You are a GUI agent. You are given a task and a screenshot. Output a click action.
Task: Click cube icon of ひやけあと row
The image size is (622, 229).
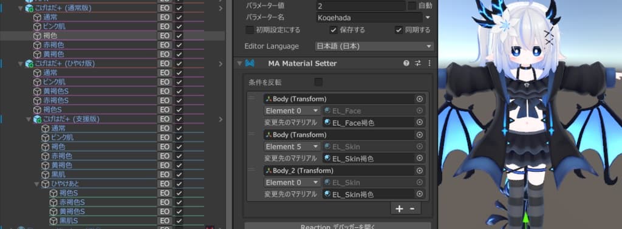click(45, 184)
